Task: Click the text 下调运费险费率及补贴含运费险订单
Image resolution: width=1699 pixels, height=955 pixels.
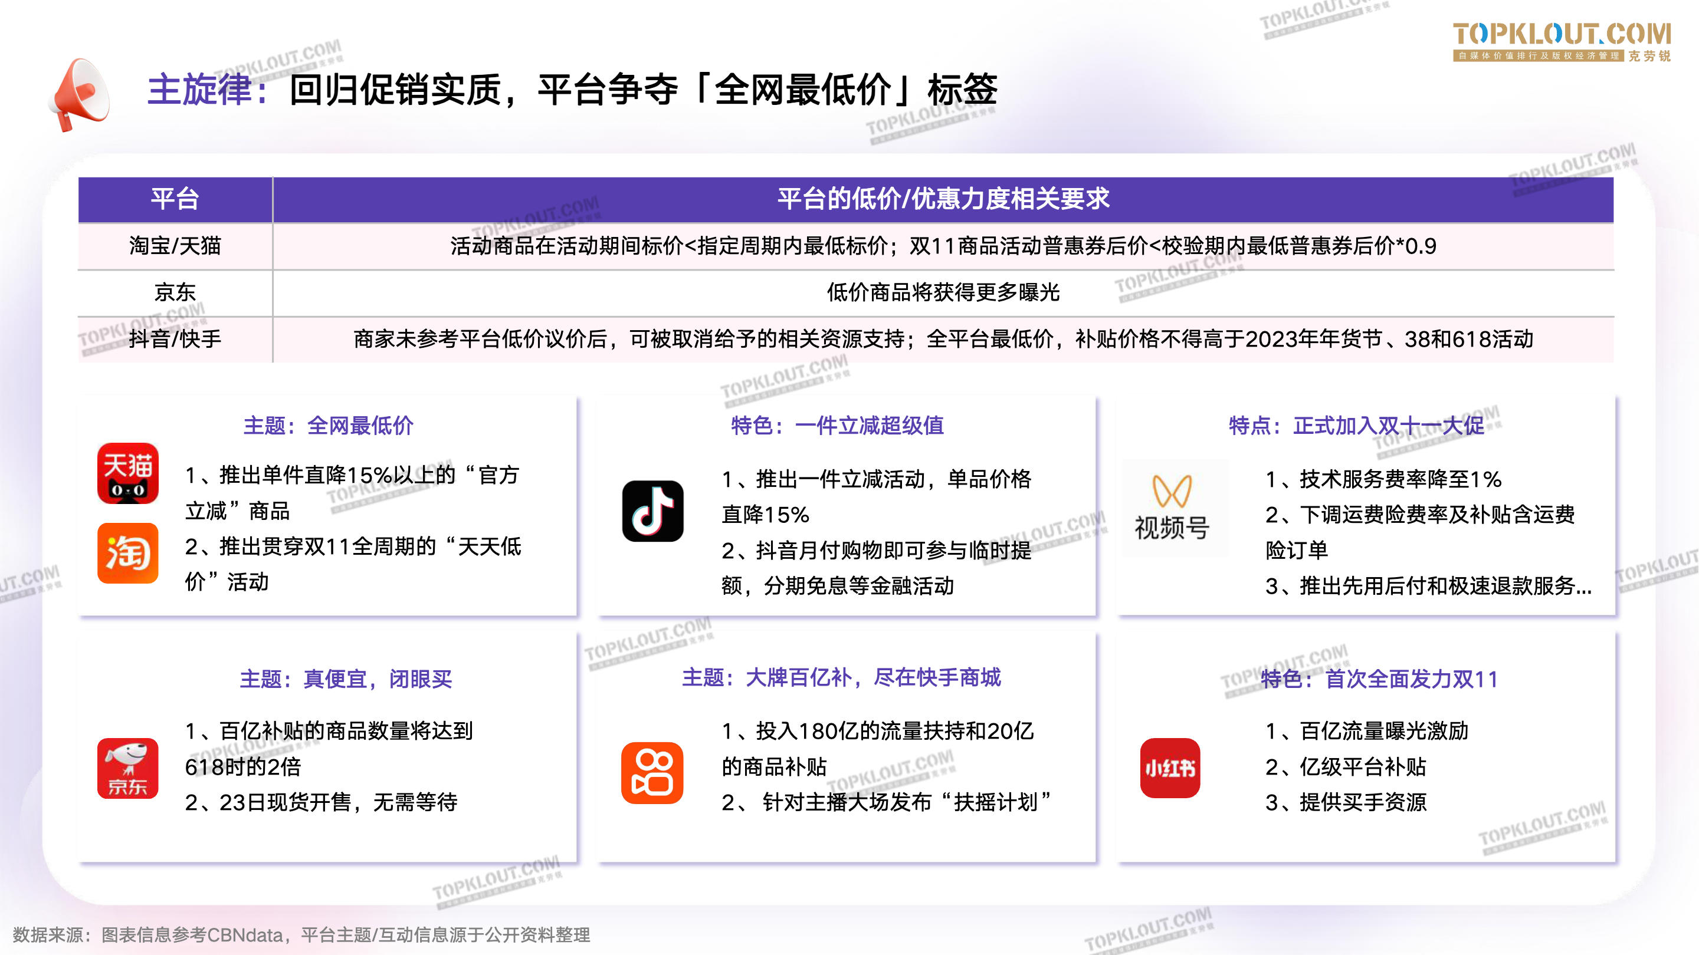Action: point(1420,532)
